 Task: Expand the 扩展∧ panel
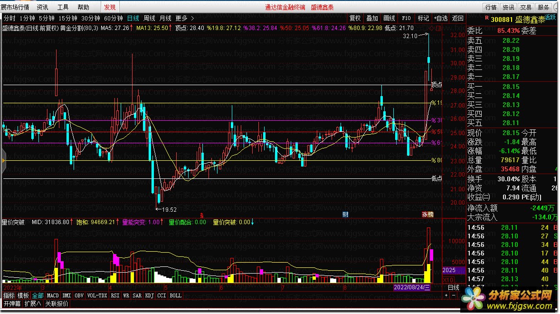pos(32,304)
